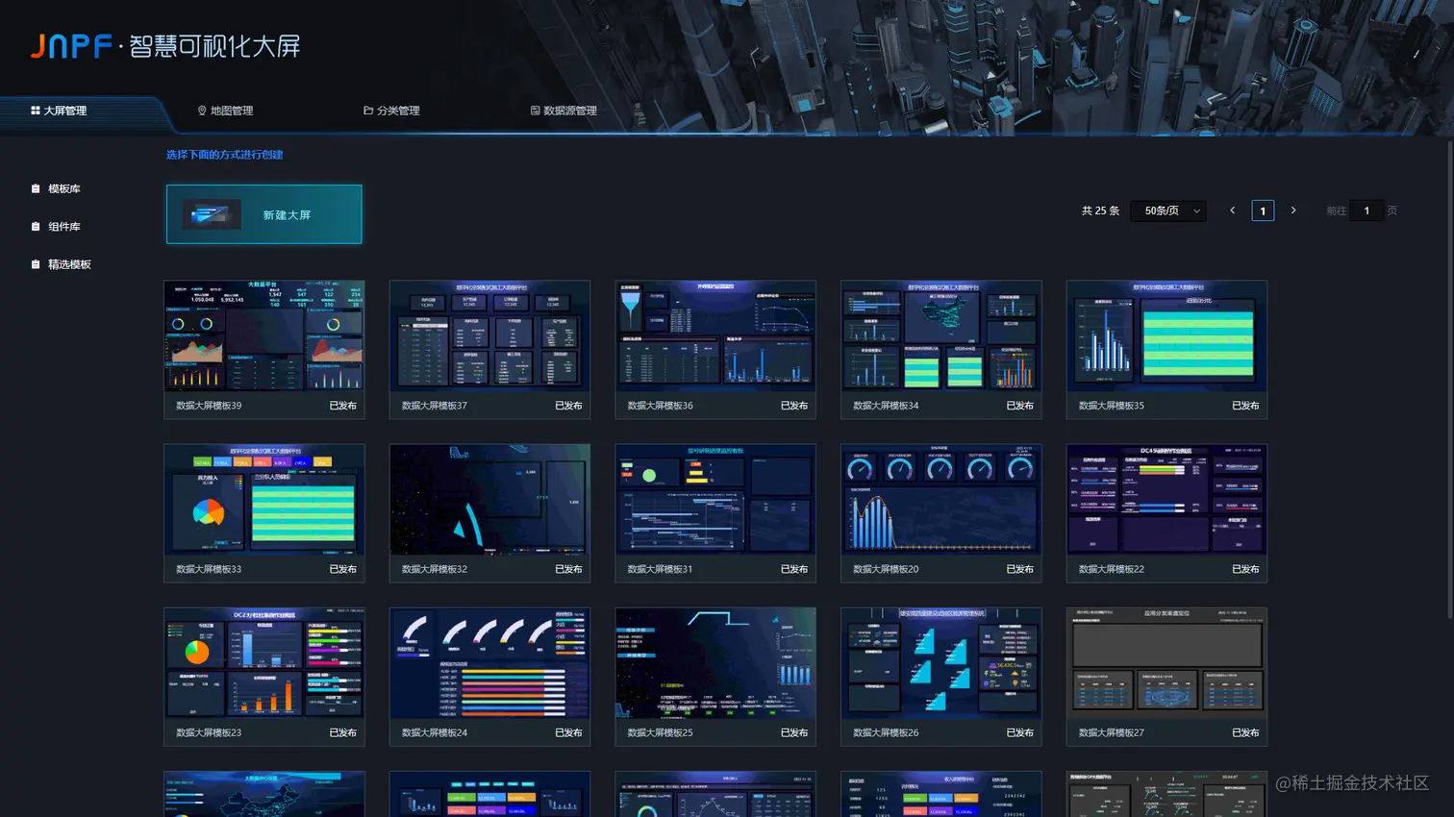Click 已发布 status on 数据大屏模板22
Image resolution: width=1454 pixels, height=817 pixels.
pyautogui.click(x=1245, y=569)
